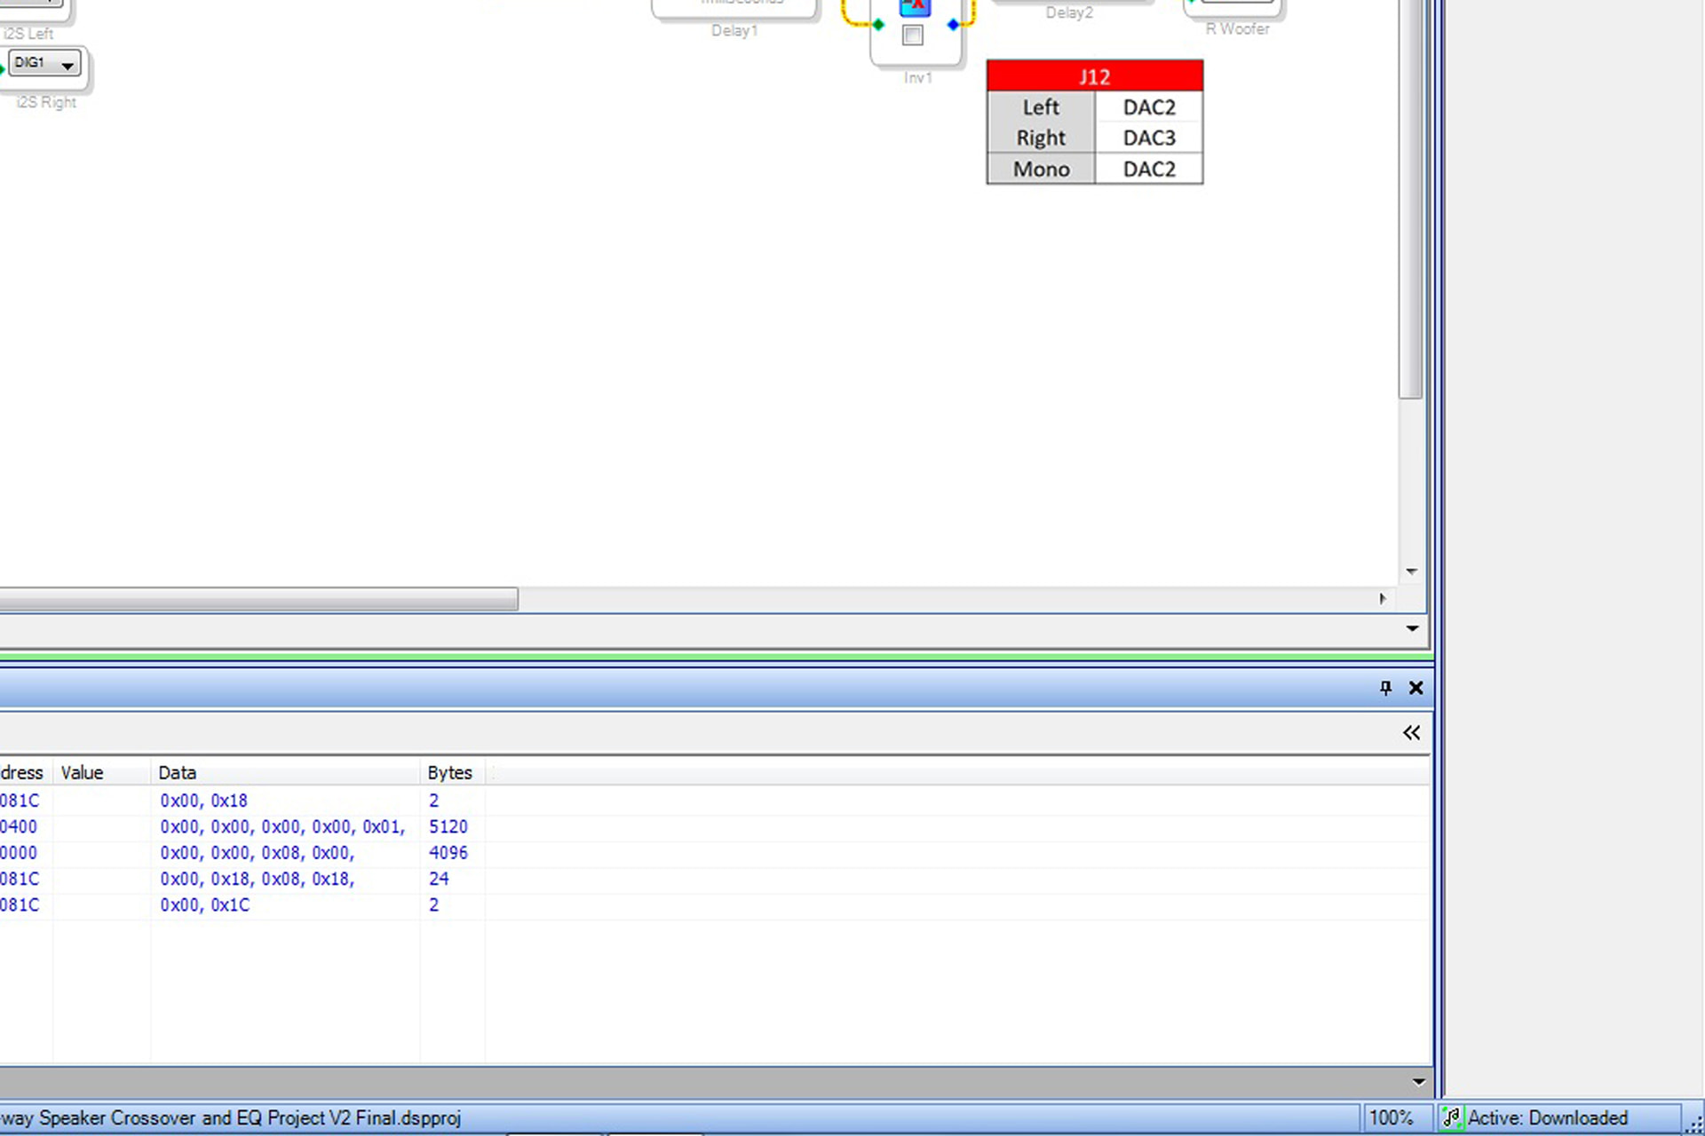Click the red J12 table header
The image size is (1705, 1136).
click(1094, 76)
